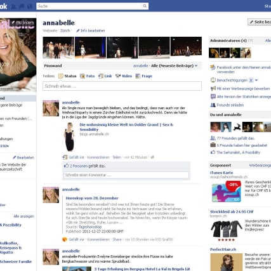Open Horoskop vom 28. Dezember link
Image resolution: width=271 pixels, height=271 pixels.
[x=92, y=198]
